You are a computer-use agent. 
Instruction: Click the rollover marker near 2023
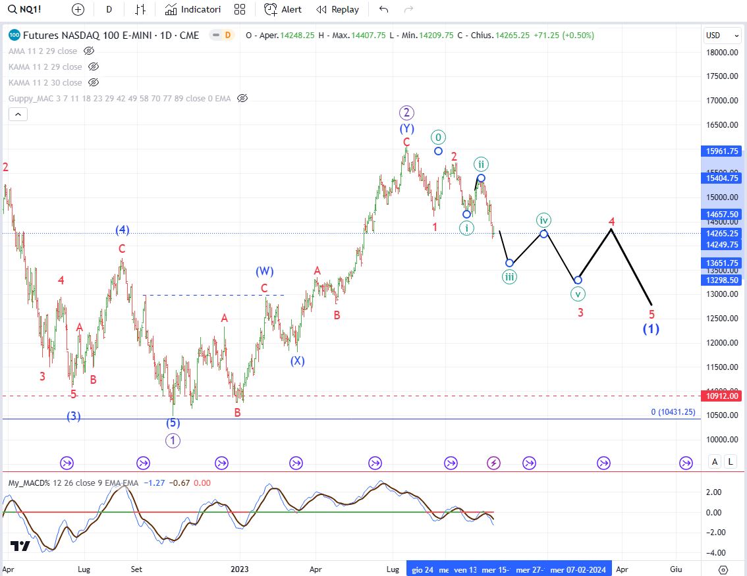[221, 463]
